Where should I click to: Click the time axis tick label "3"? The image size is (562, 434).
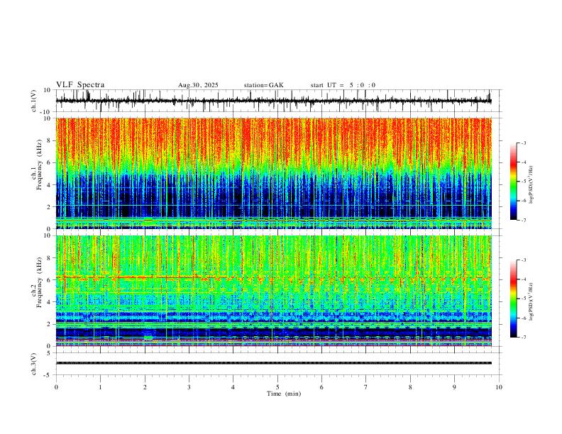(x=189, y=387)
